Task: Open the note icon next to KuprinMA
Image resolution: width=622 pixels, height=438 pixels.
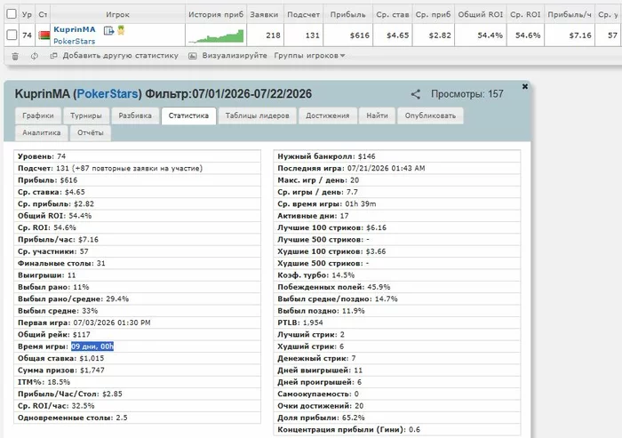Action: [108, 30]
